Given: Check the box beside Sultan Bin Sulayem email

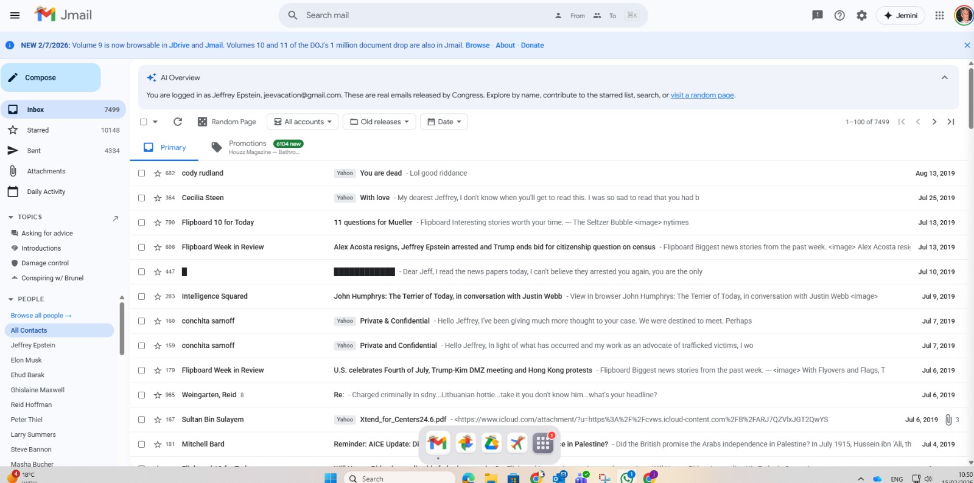Looking at the screenshot, I should click(142, 420).
